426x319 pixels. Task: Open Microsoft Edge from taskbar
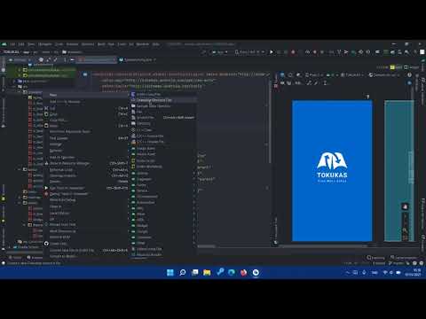pos(232,272)
